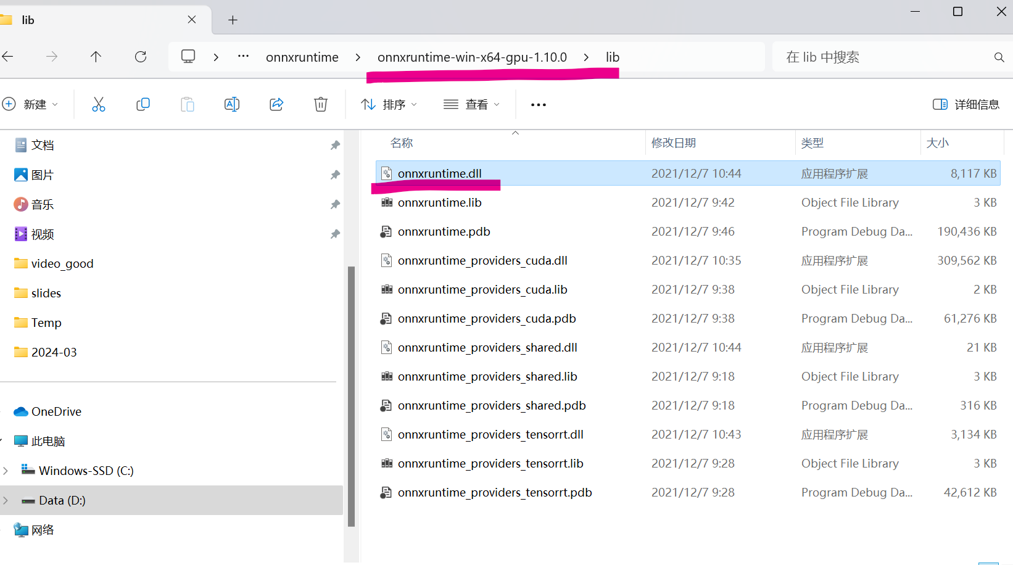Click the 在 lib 中搜索 search box

864,56
